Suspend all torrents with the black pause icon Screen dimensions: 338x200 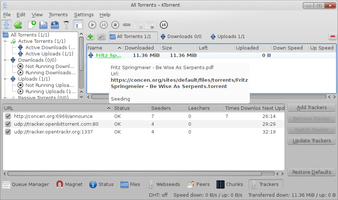click(x=164, y=25)
